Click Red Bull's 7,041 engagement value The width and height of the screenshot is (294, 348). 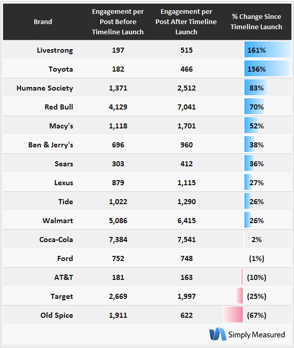pos(187,107)
